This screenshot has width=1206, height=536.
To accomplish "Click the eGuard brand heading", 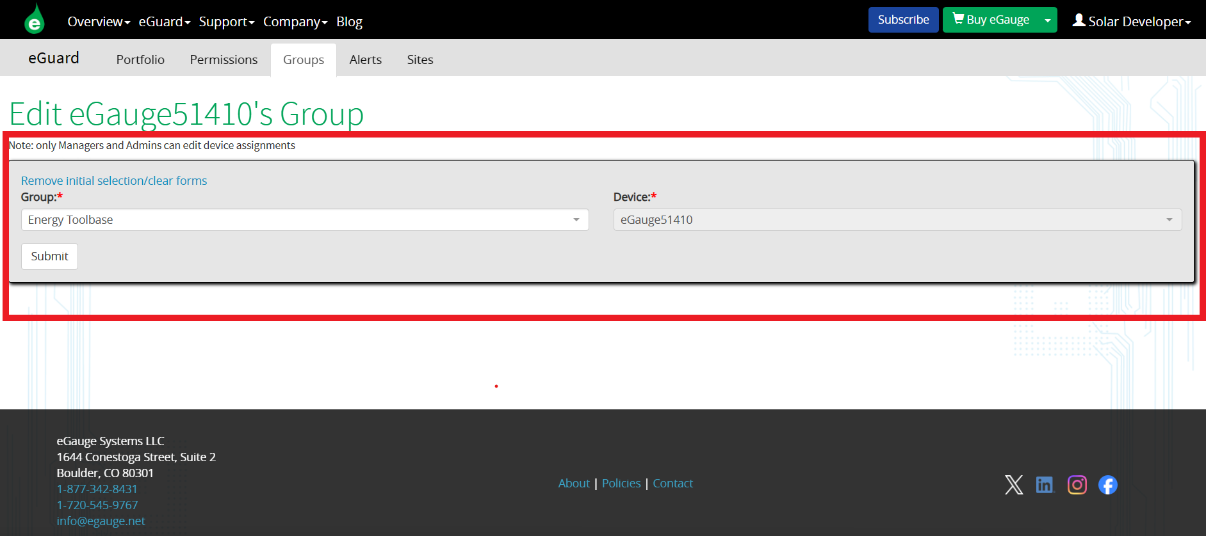I will pos(54,58).
